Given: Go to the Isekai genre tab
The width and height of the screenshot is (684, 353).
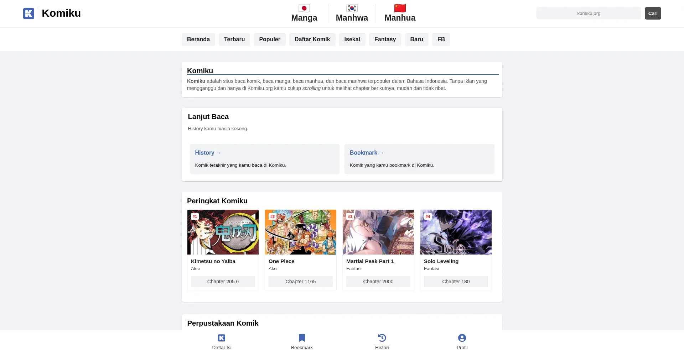Looking at the screenshot, I should pyautogui.click(x=352, y=39).
